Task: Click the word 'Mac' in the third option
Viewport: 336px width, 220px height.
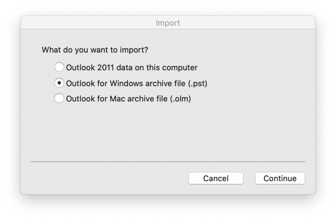Action: point(117,99)
